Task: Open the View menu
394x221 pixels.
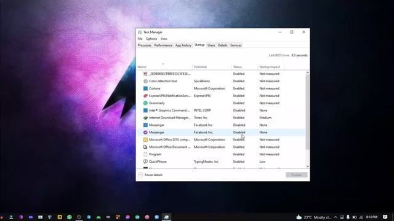Action: tap(164, 39)
